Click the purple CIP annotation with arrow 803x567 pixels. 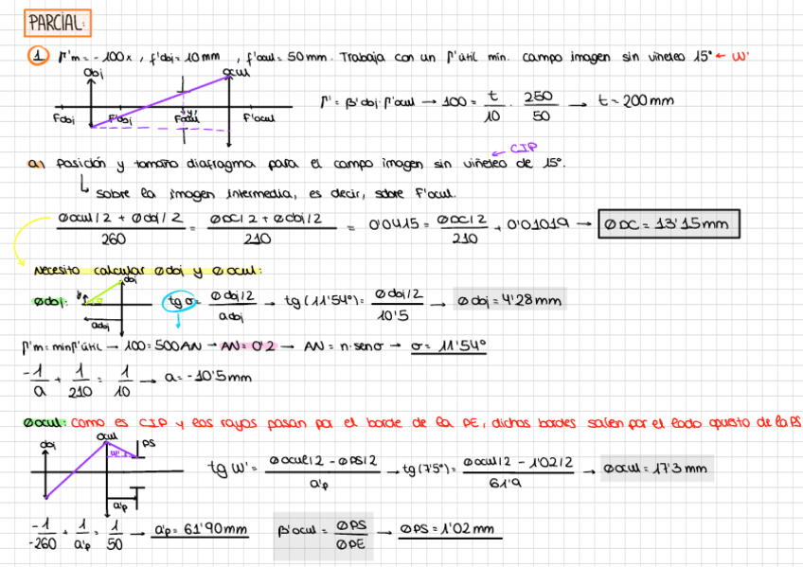coord(515,150)
